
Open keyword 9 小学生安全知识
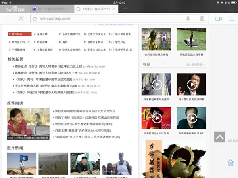pyautogui.click(x=70, y=50)
